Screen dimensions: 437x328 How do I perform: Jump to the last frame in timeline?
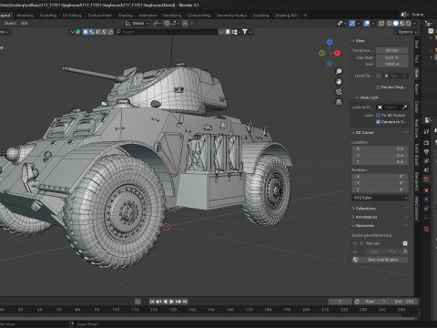click(x=185, y=302)
